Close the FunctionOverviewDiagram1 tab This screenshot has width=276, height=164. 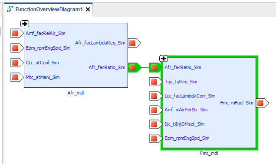tap(88, 9)
